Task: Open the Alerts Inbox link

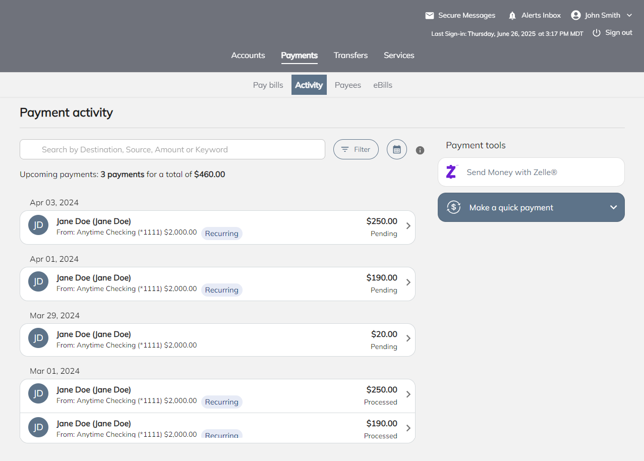Action: coord(541,16)
